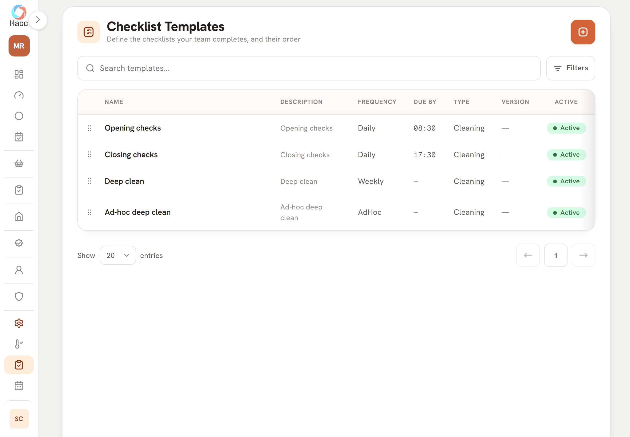
Task: Open the Ad-hoc deep clean template name
Action: [138, 212]
